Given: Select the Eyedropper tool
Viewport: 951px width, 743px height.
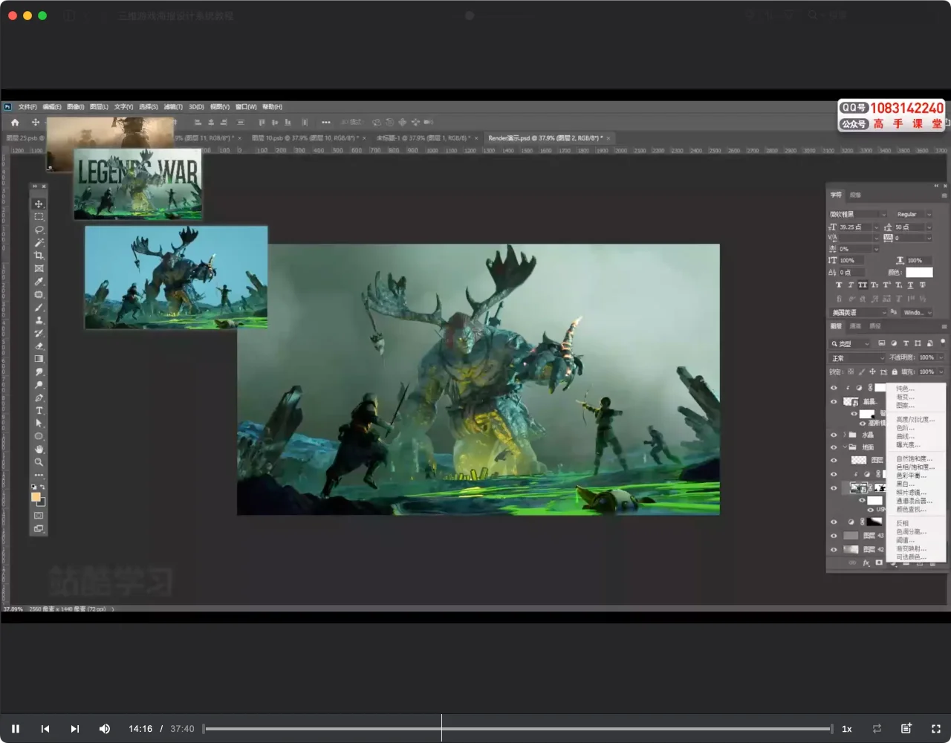Looking at the screenshot, I should [39, 282].
